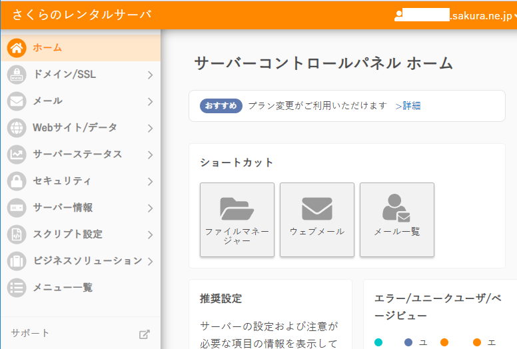Click the Webサイト/データ globe icon

[x=17, y=128]
